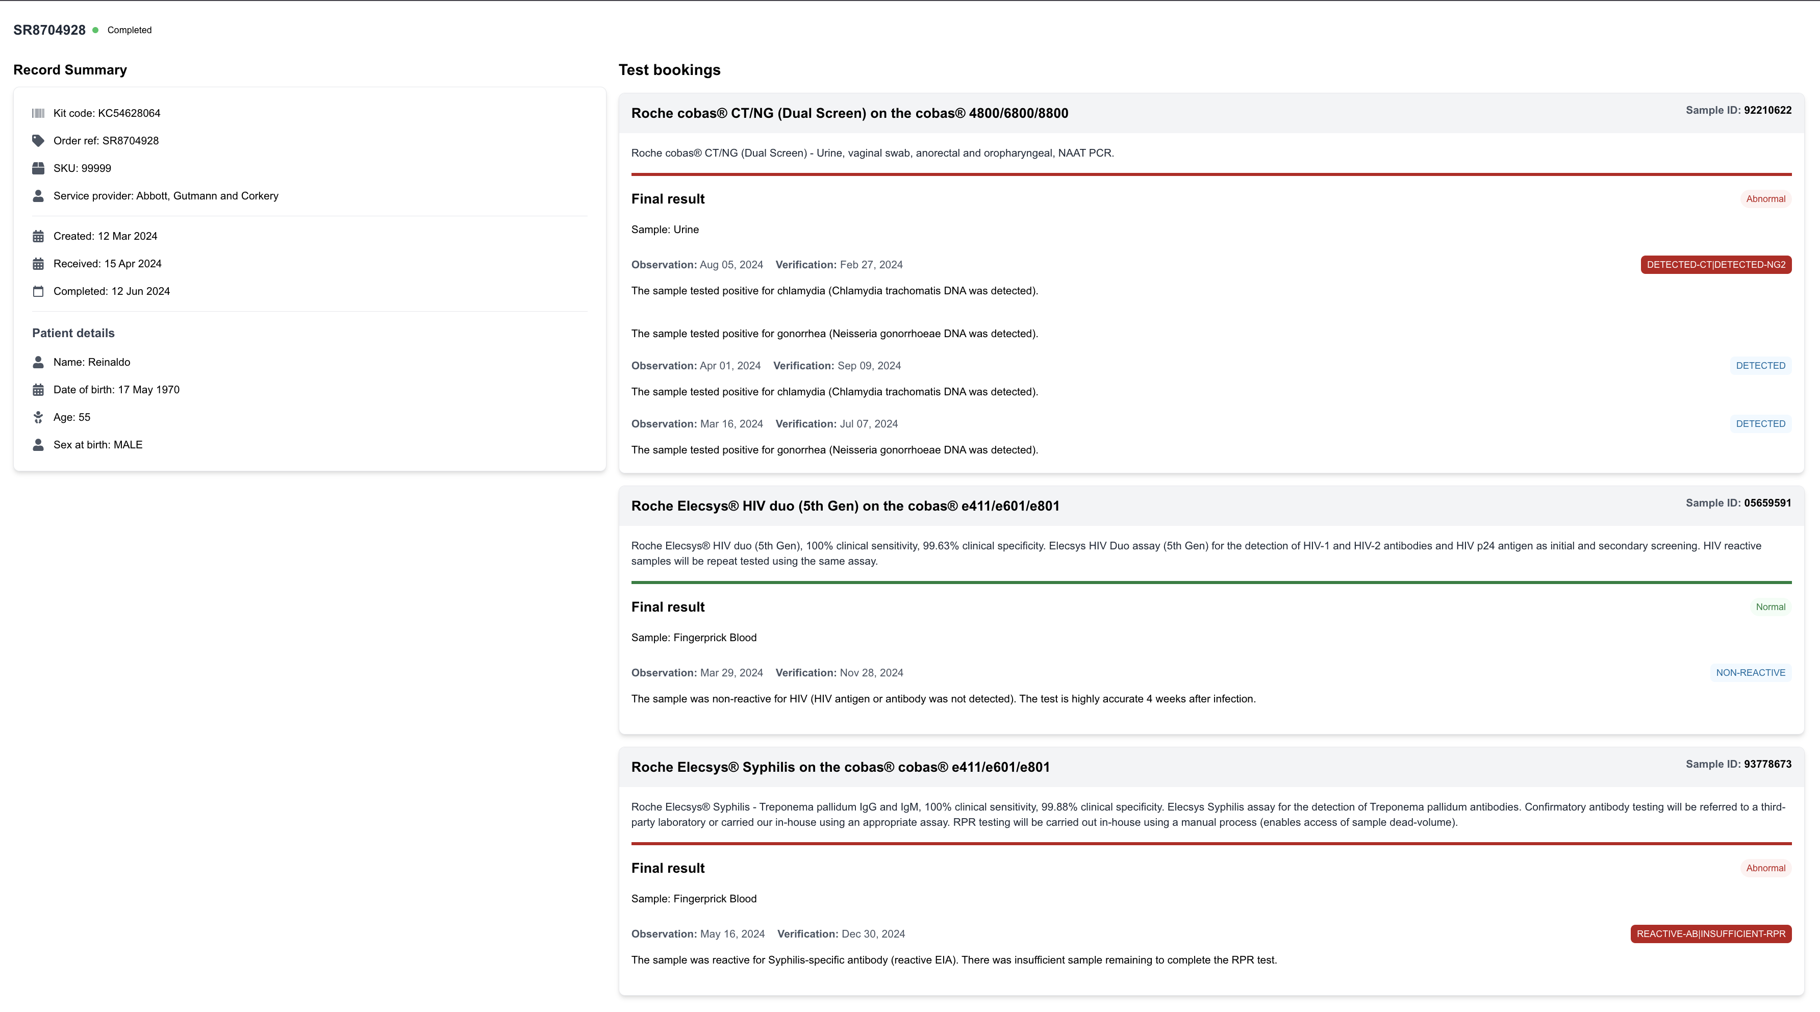Click the calendar icon beside Received date
Viewport: 1820px width, 1012px height.
click(38, 264)
